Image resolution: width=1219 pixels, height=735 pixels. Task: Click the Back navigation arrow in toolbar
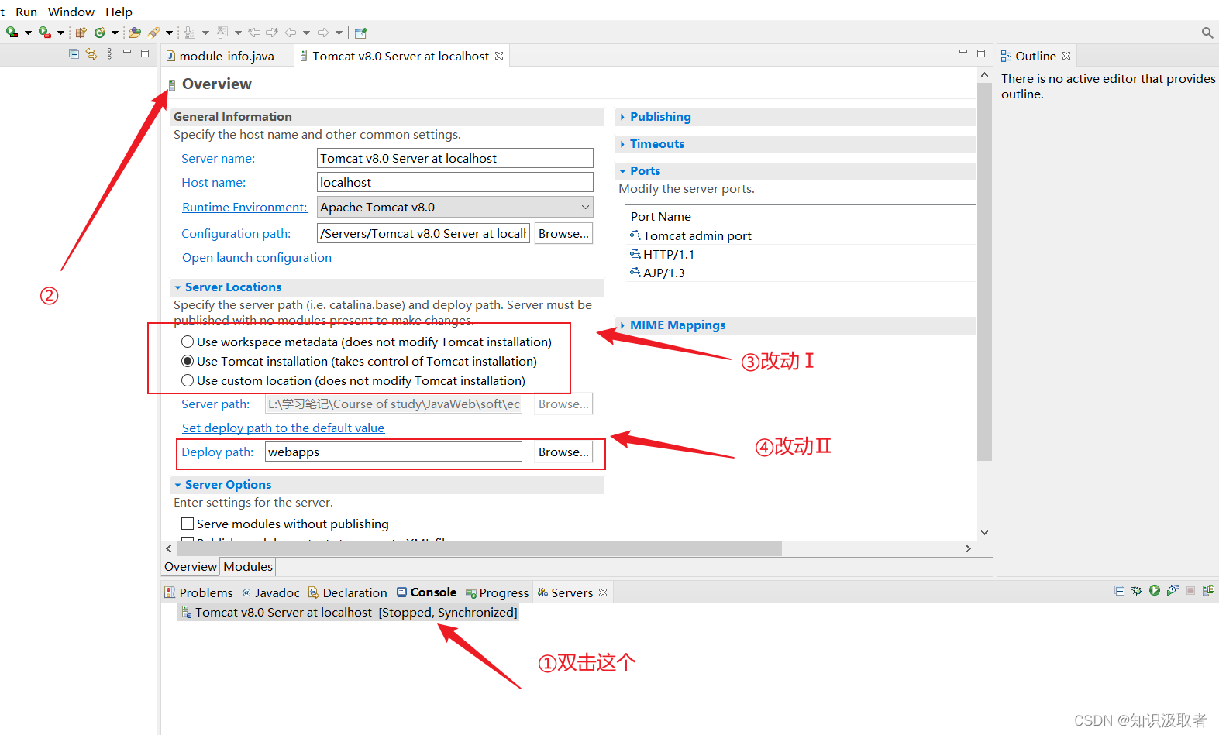[291, 33]
